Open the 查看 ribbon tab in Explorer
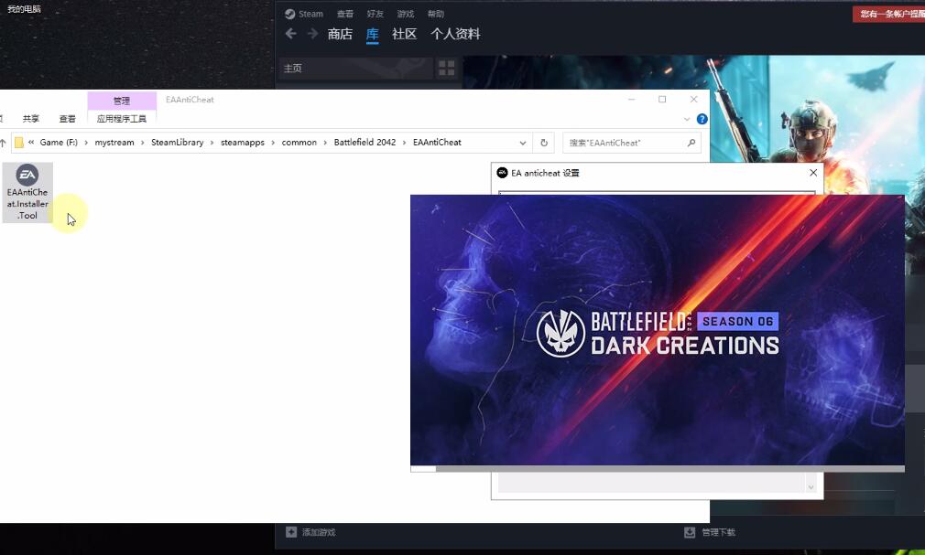The width and height of the screenshot is (925, 555). click(67, 119)
